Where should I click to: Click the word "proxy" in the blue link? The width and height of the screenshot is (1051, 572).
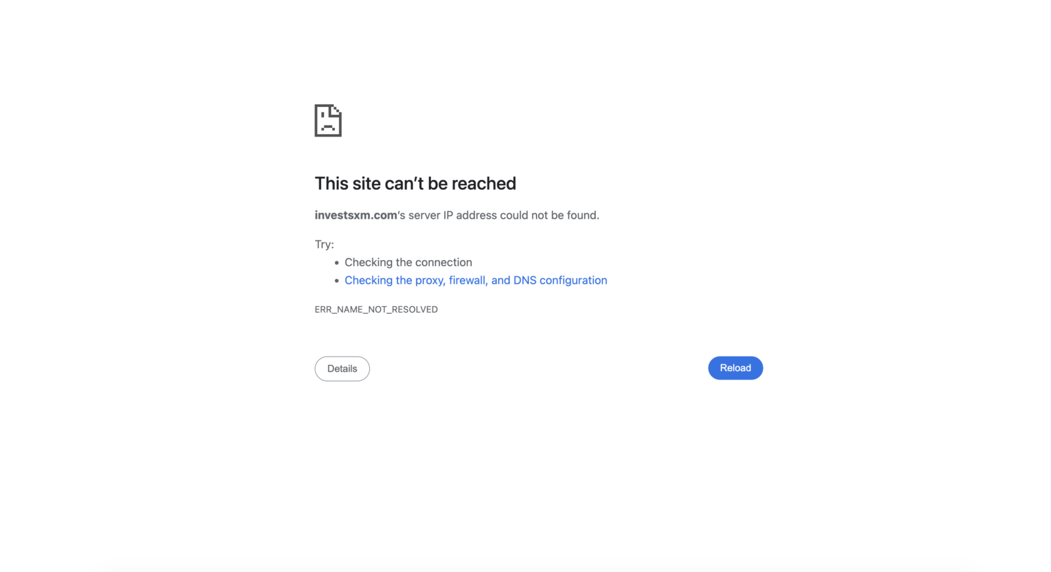pyautogui.click(x=429, y=280)
